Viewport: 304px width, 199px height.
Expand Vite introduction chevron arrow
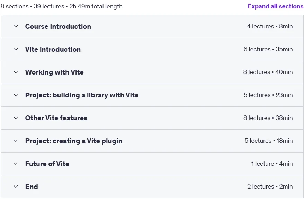click(x=16, y=49)
